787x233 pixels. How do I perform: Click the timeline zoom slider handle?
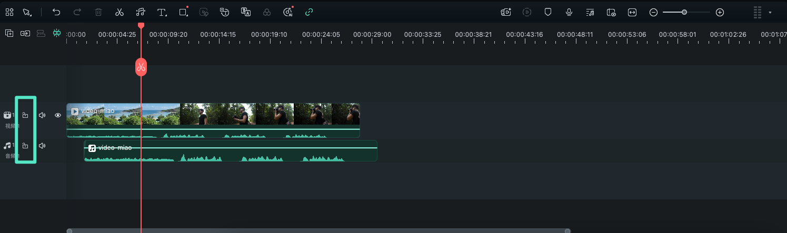point(684,12)
